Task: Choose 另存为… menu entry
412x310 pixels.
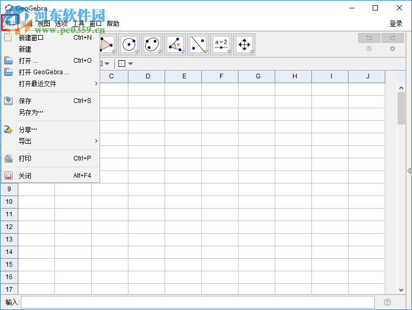Action: coord(51,112)
